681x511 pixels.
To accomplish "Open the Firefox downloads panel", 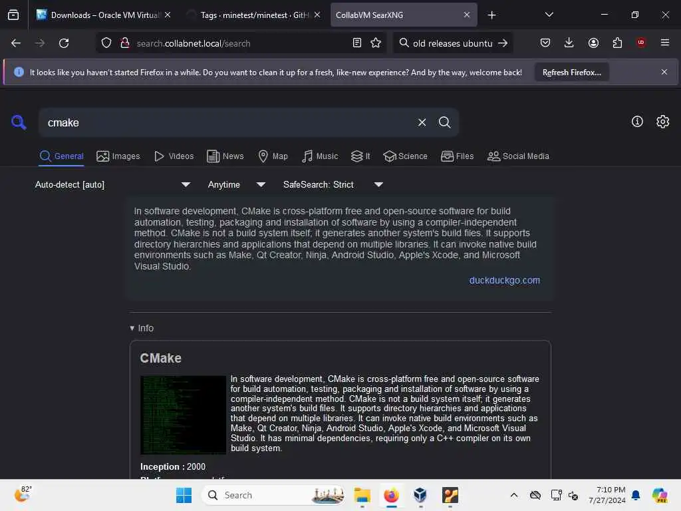I will [x=569, y=43].
